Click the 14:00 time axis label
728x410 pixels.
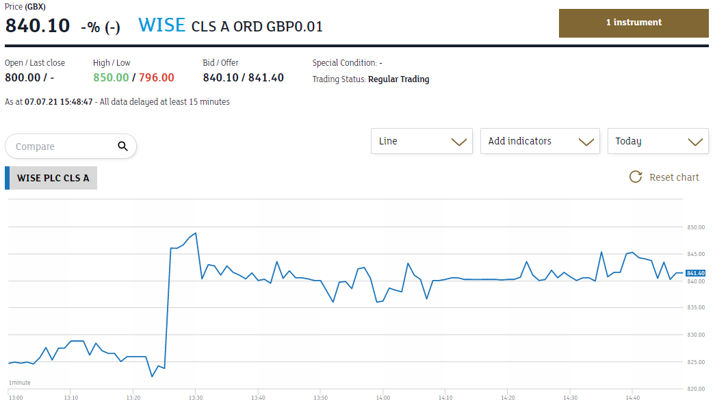coord(383,398)
